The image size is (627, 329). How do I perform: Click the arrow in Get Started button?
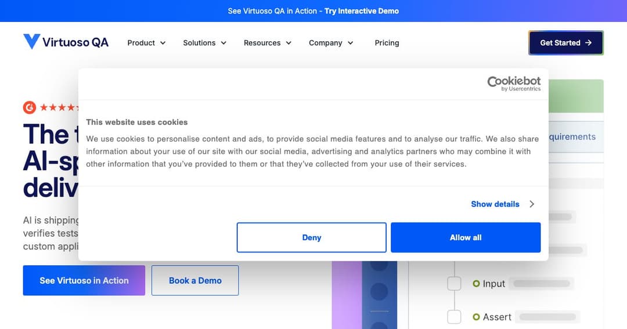[x=588, y=43]
